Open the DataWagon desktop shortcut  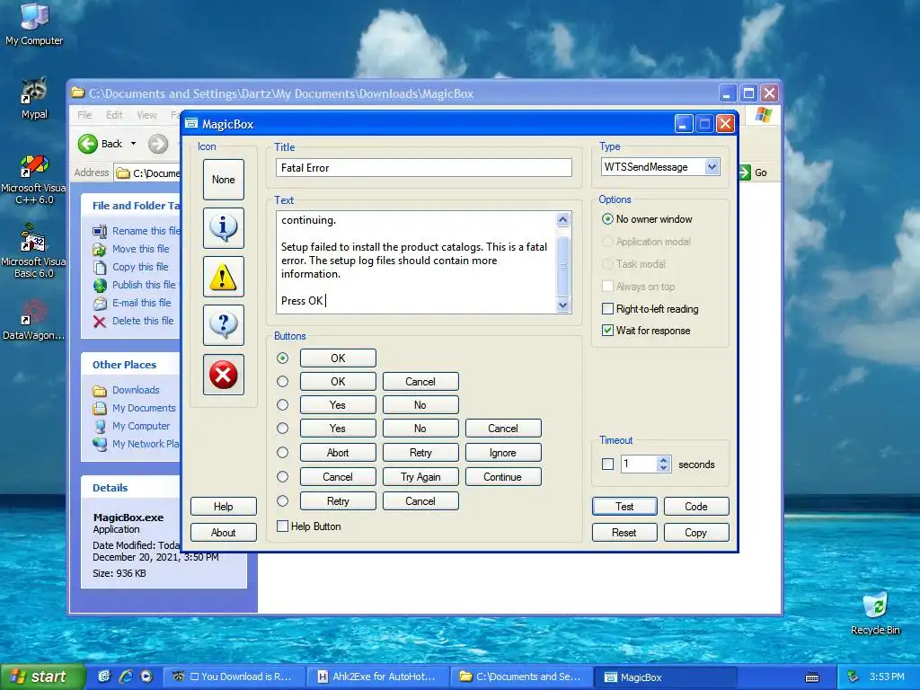34,320
